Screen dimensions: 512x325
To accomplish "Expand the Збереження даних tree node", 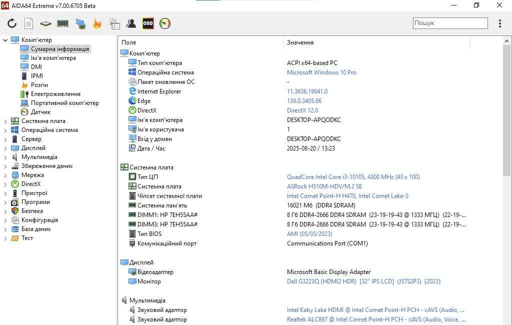I will [x=5, y=166].
